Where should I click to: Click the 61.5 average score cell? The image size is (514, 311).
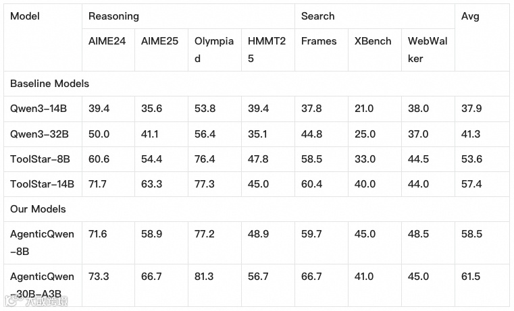(x=470, y=277)
